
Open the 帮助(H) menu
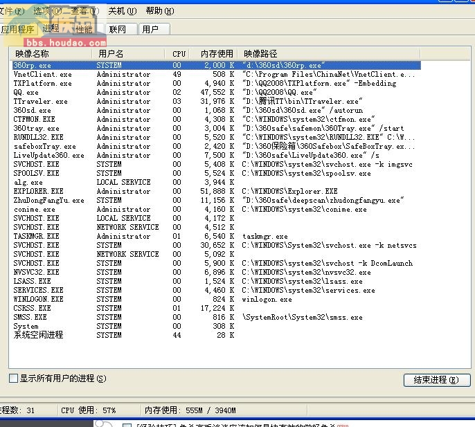(160, 11)
